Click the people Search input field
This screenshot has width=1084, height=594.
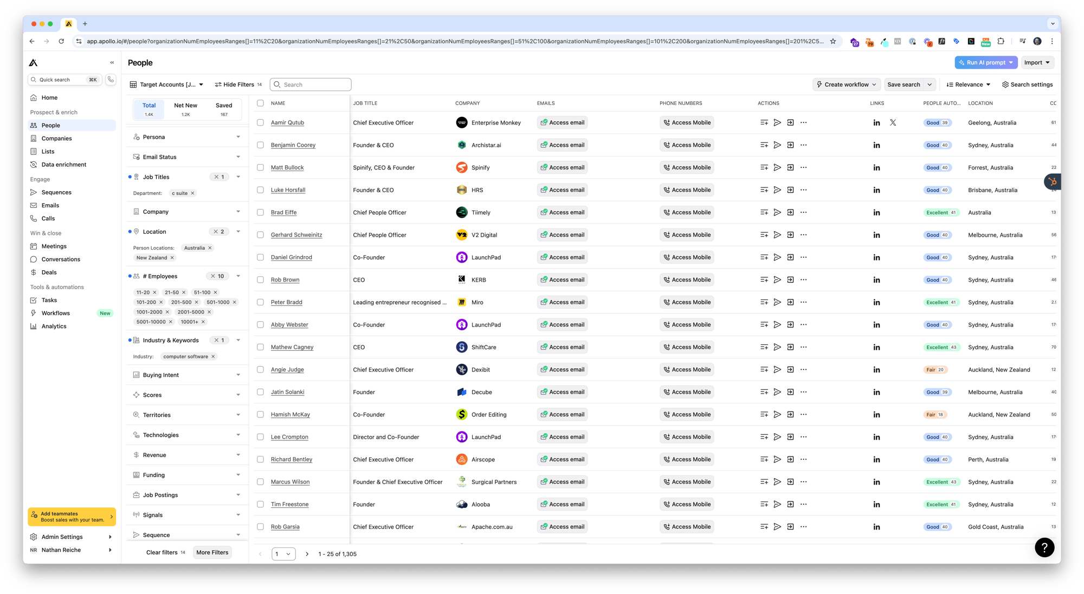click(311, 84)
